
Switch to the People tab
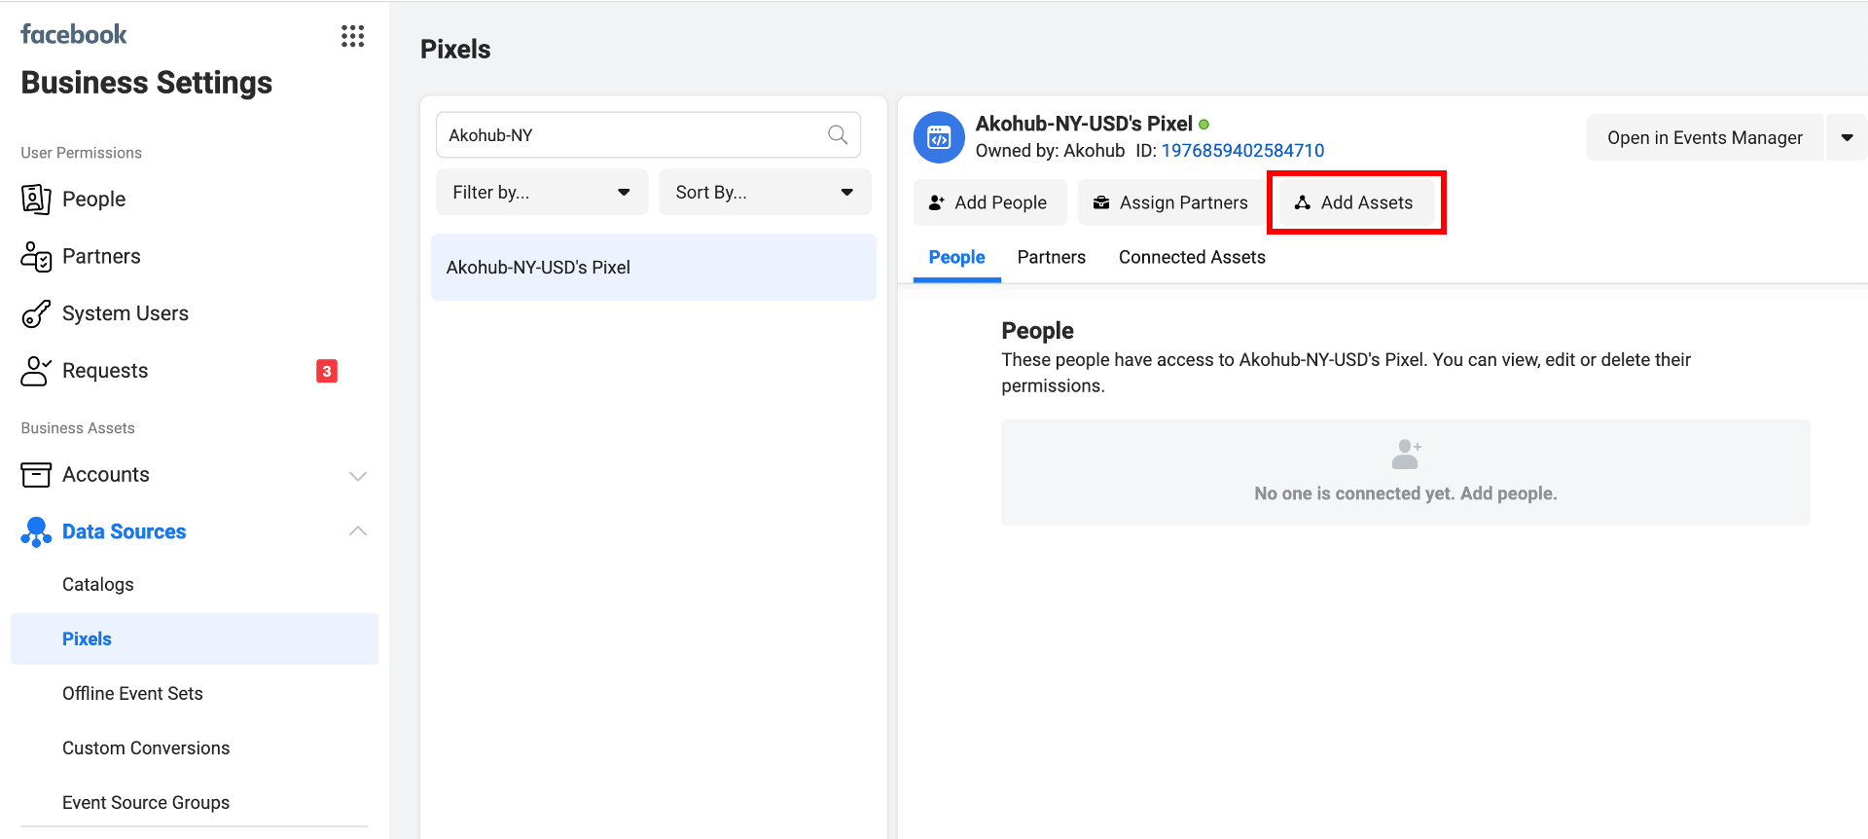coord(956,257)
